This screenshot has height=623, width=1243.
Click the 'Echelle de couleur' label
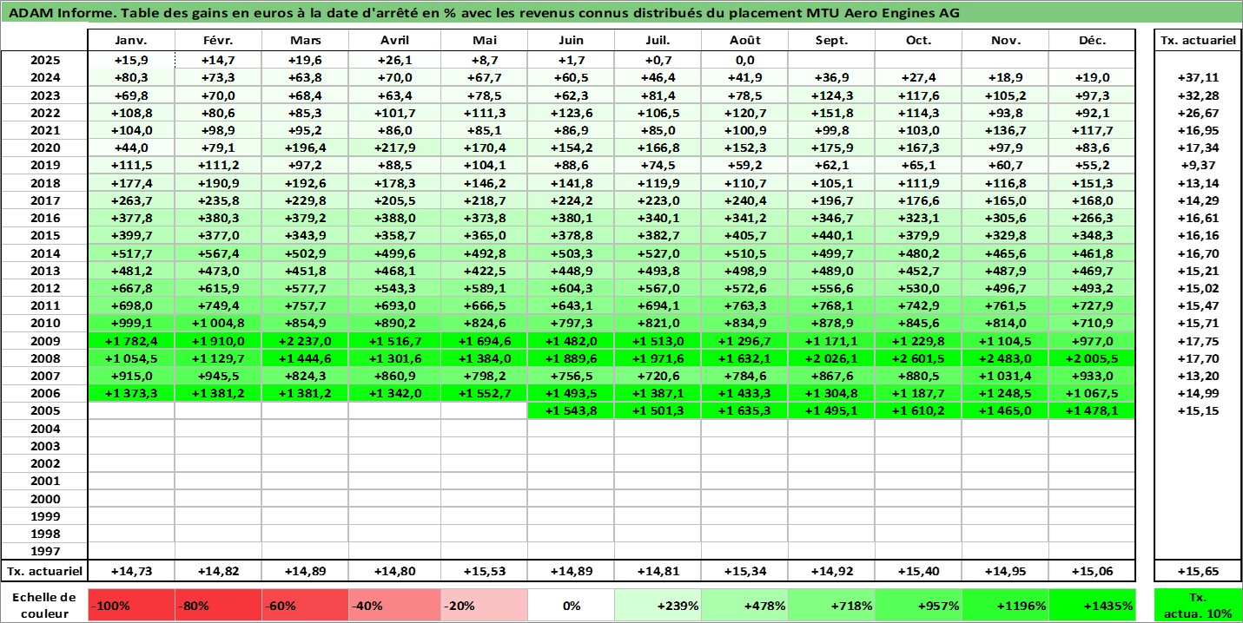pyautogui.click(x=44, y=606)
